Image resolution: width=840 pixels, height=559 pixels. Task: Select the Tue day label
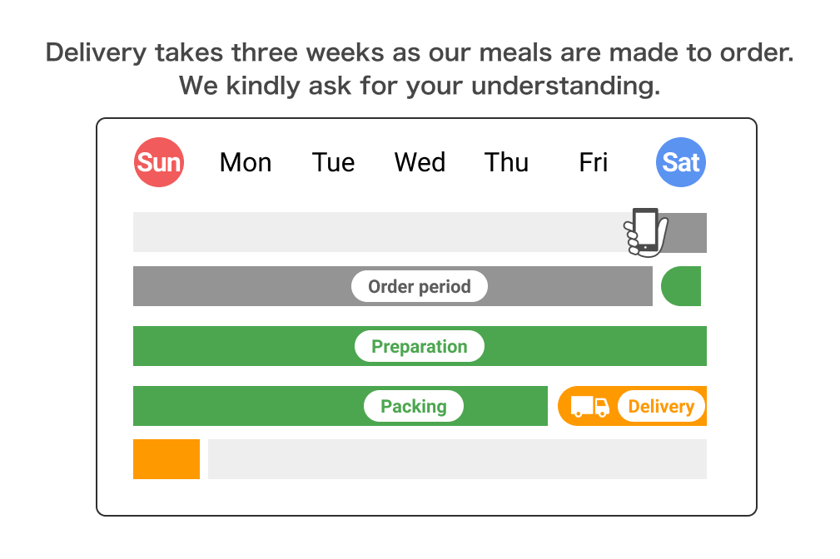(333, 162)
